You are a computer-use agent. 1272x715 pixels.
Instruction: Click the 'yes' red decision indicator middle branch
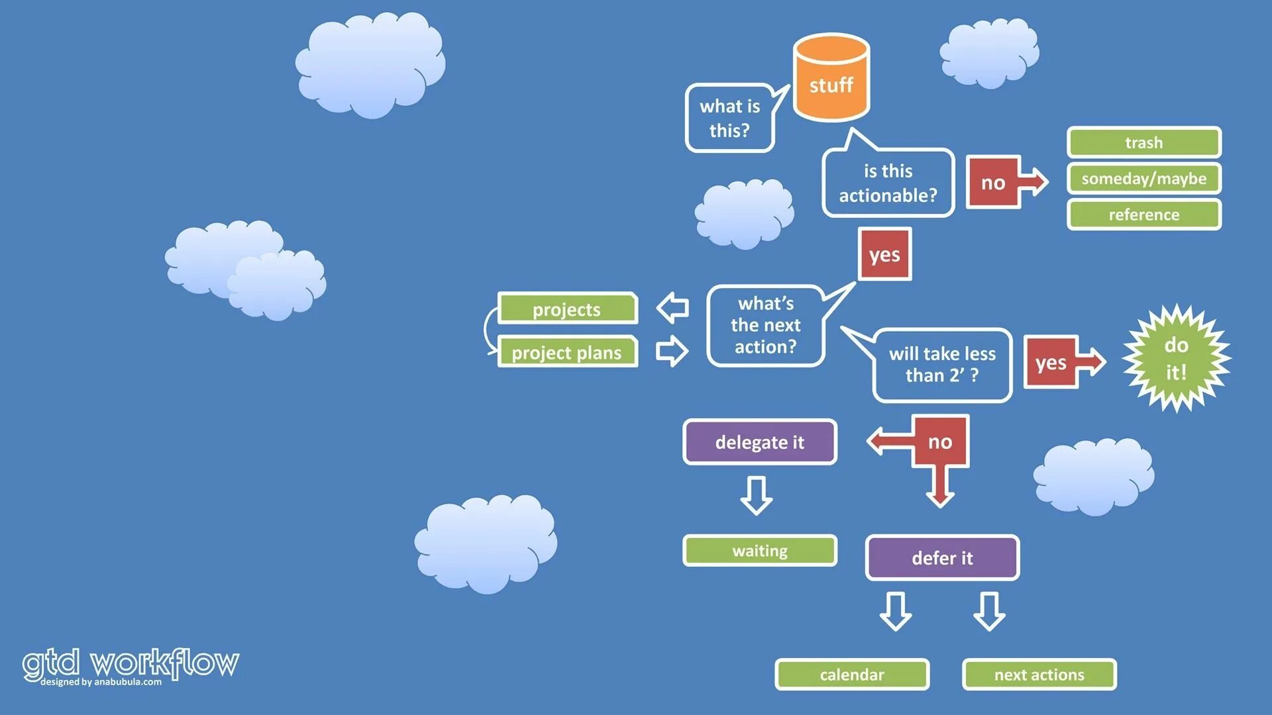point(886,253)
